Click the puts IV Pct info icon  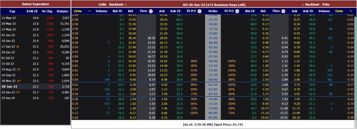(237, 11)
